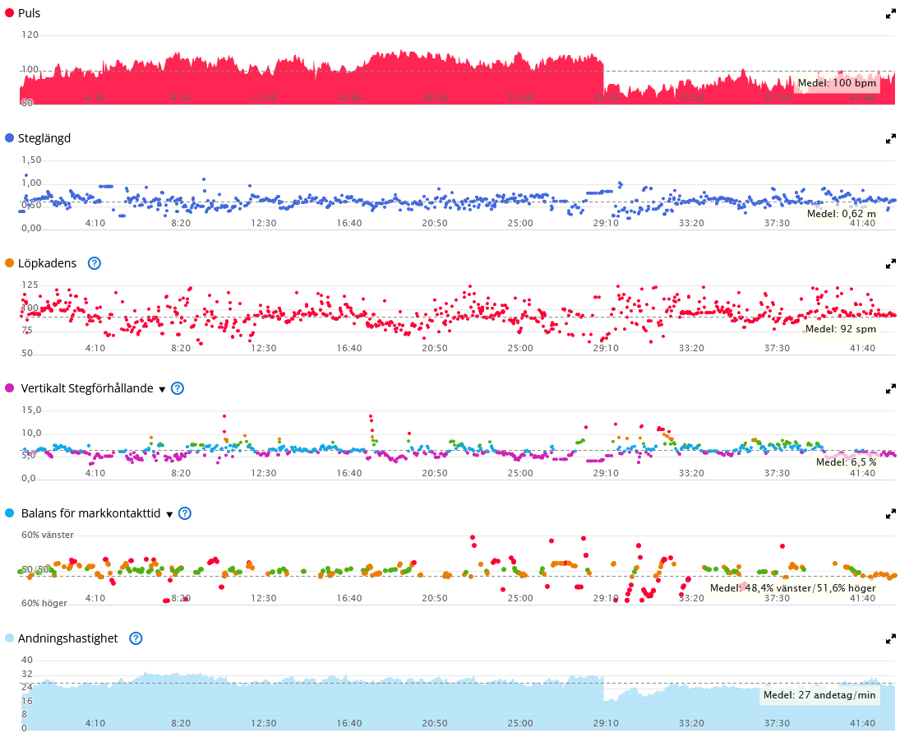Screen dimensions: 909x742
Task: Click the 15,0 axis value on Vertikalt Stegförhållande chart
Action: [x=31, y=410]
